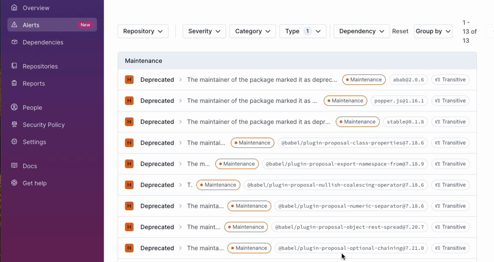The width and height of the screenshot is (494, 262).
Task: Collapse the Maintenance group header
Action: 297,61
